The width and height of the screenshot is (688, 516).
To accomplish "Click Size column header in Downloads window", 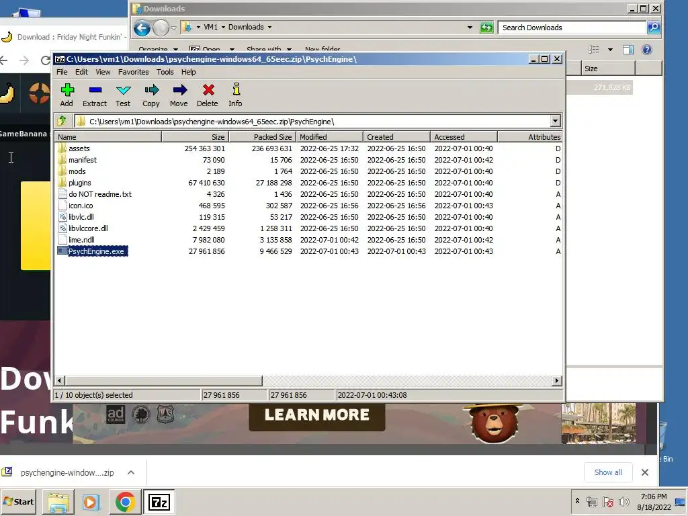I will coord(607,69).
